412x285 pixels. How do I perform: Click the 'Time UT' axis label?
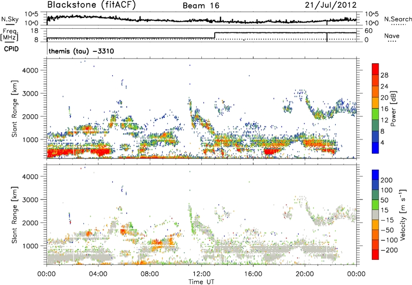201,282
